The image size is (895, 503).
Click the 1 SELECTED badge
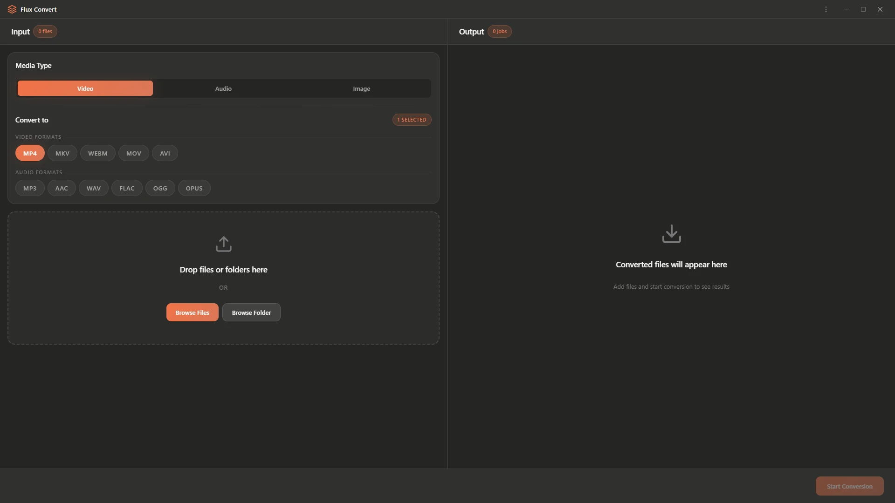click(412, 119)
